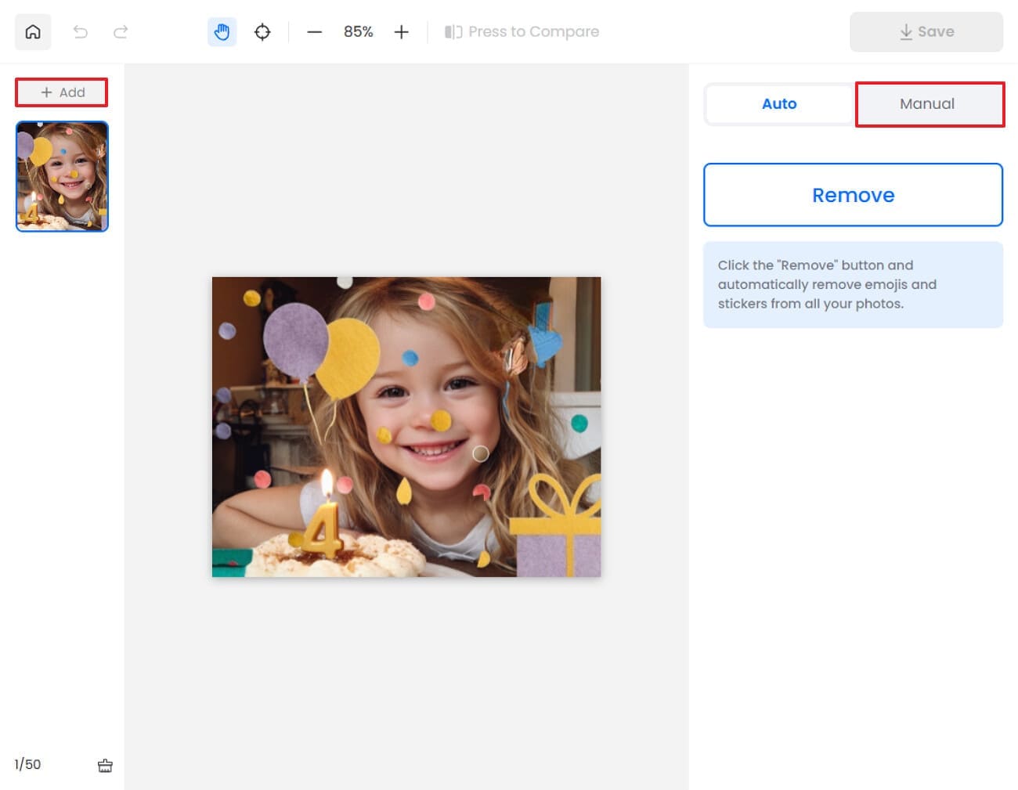The image size is (1018, 790).
Task: Save the edited photo
Action: click(x=926, y=32)
